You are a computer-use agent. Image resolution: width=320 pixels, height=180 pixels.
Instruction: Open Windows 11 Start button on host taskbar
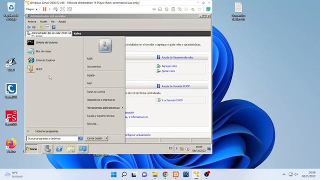point(113,174)
